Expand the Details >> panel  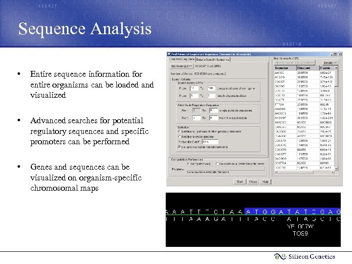(x=330, y=63)
